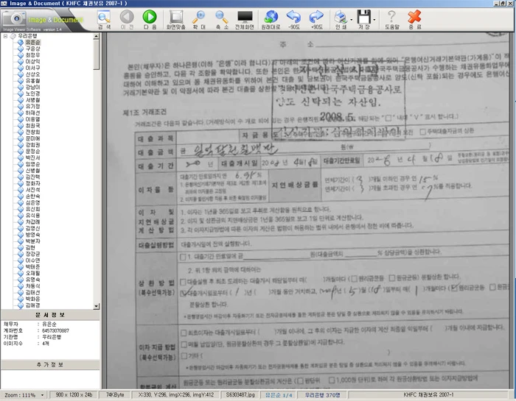Select 김태선 in the tree list
The width and height of the screenshot is (516, 401).
[x=33, y=292]
